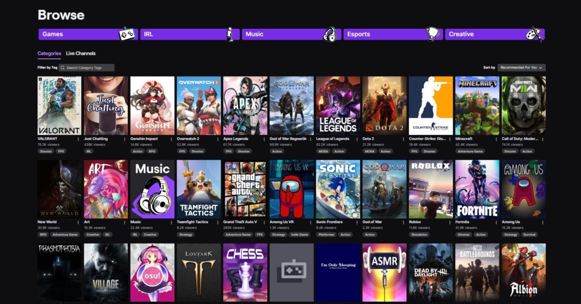Switch to the Live Channels tab

point(81,53)
